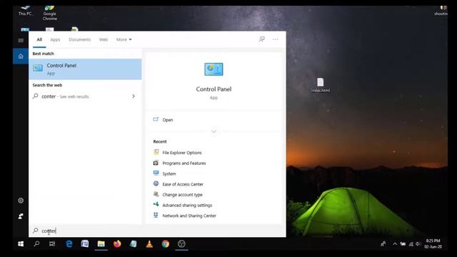The image size is (457, 257).
Task: Click the hamburger menu in search sidebar
Action: point(21,40)
